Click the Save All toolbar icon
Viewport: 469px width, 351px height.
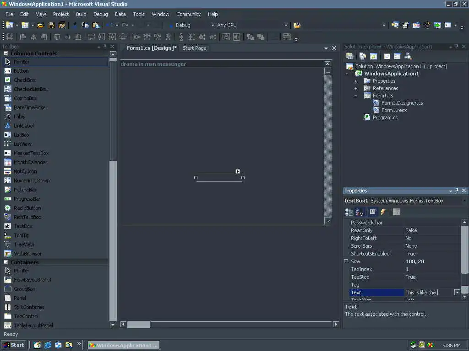[62, 26]
